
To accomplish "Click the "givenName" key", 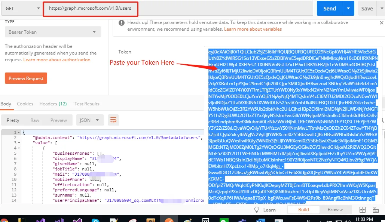I will (66, 164).
